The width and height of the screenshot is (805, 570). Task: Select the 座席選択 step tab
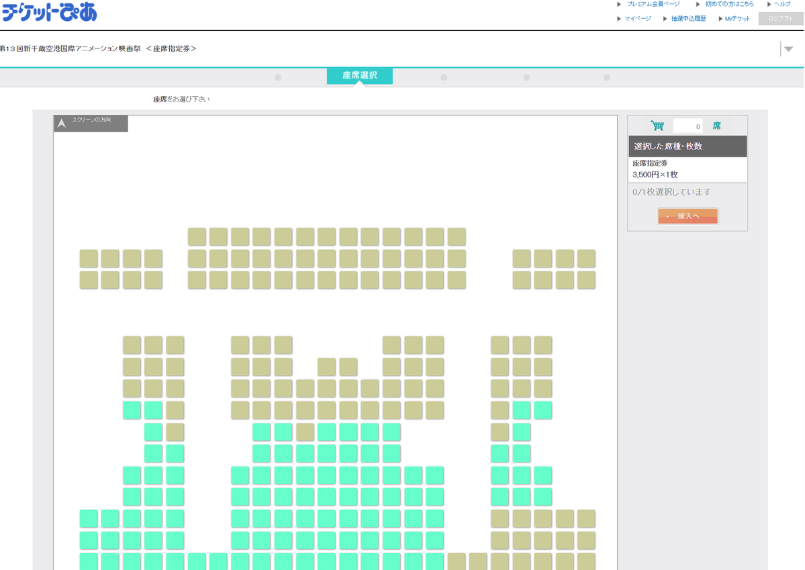[360, 75]
